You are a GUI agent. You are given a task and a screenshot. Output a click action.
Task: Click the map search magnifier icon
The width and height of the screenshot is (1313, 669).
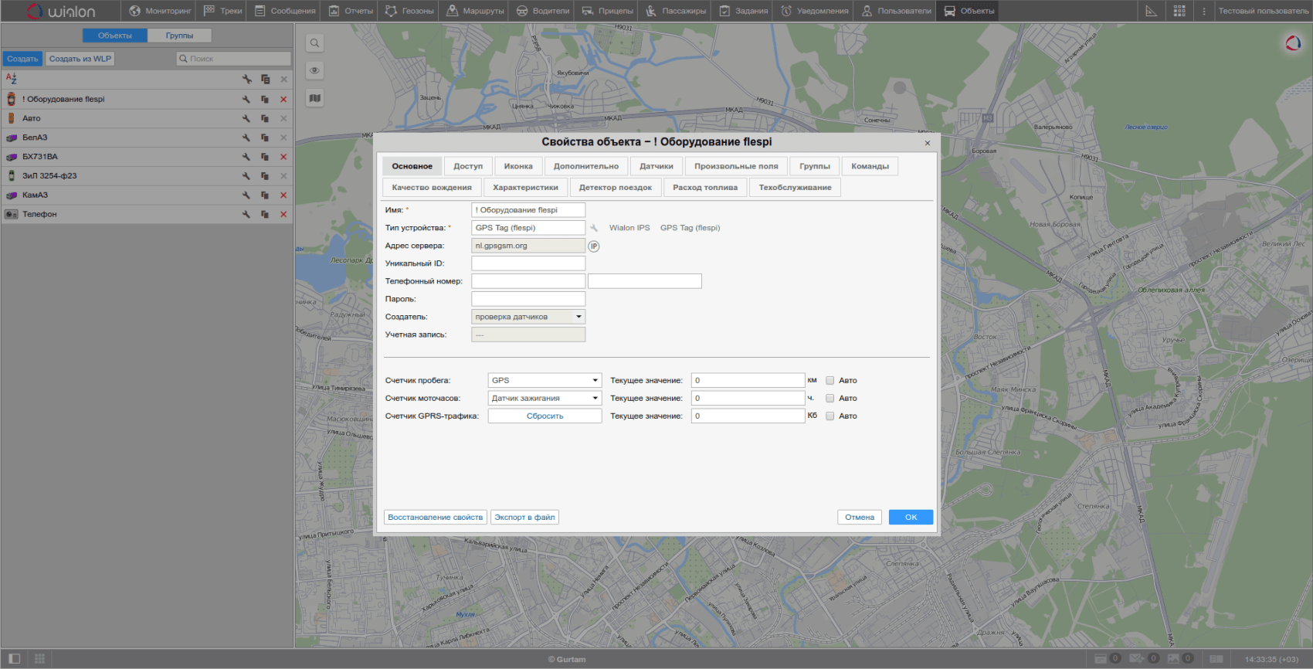click(x=314, y=43)
